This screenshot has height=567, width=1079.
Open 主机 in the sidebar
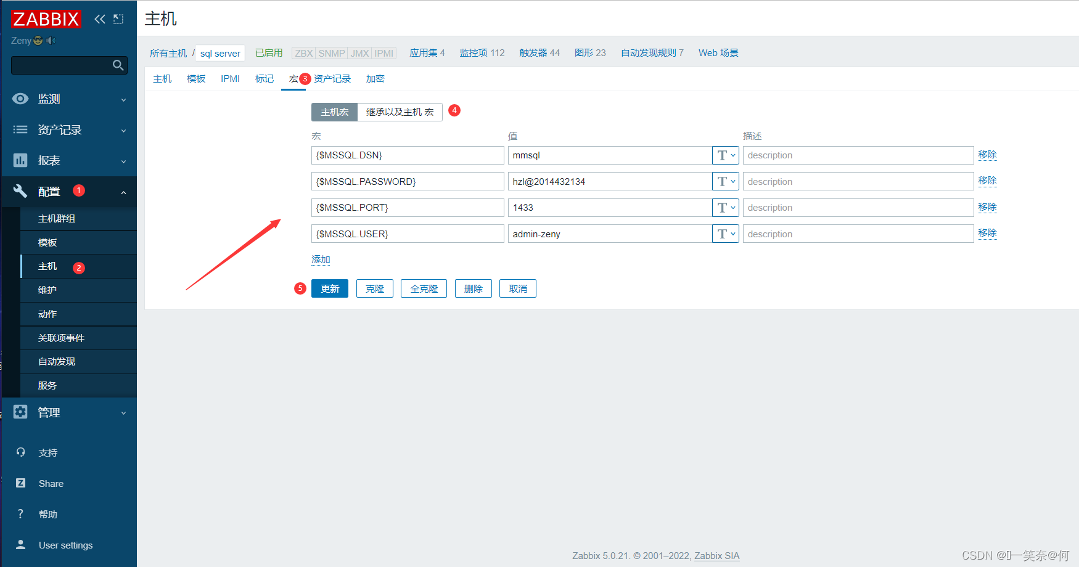pos(78,266)
